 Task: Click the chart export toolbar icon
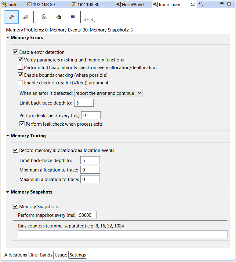[x=58, y=17]
